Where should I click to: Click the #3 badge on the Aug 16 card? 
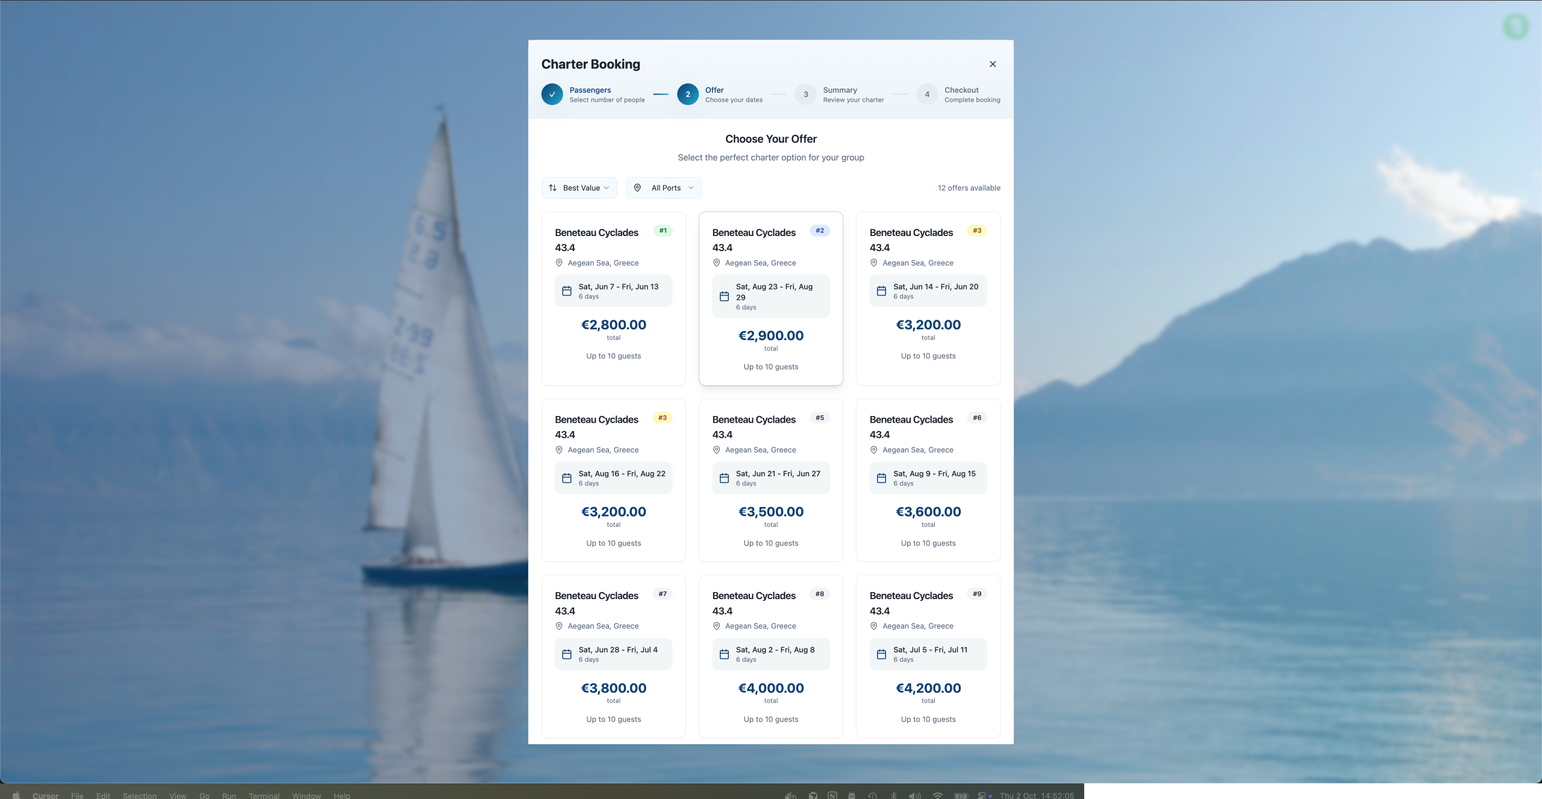point(663,418)
